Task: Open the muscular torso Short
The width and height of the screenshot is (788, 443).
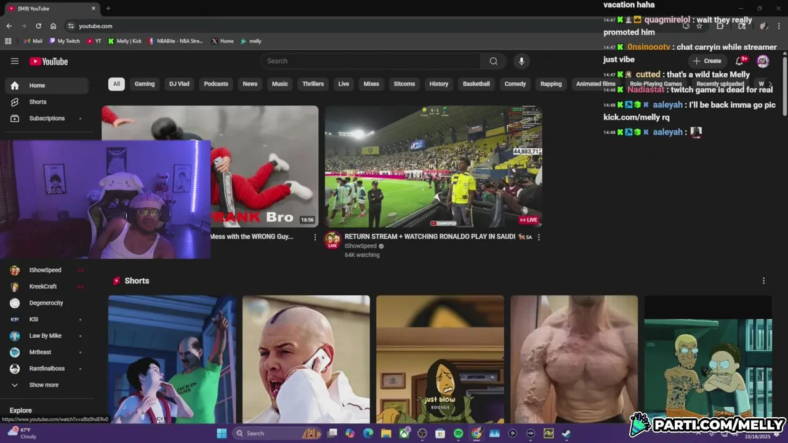Action: [574, 359]
